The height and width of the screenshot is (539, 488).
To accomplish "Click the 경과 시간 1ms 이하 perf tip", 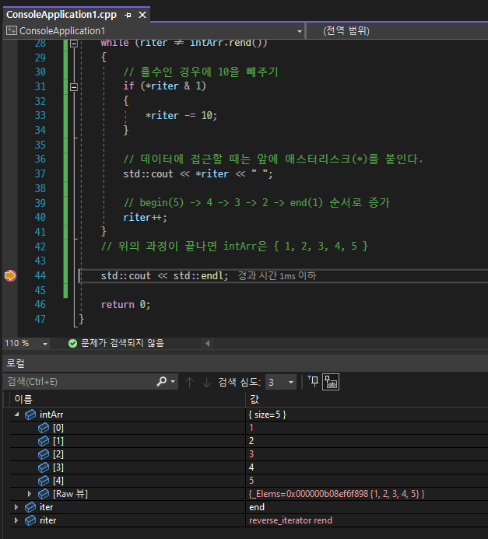I will 277,275.
